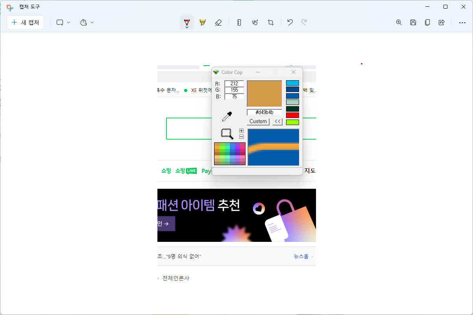
Task: Open the zoom control magnifier
Action: pyautogui.click(x=399, y=22)
